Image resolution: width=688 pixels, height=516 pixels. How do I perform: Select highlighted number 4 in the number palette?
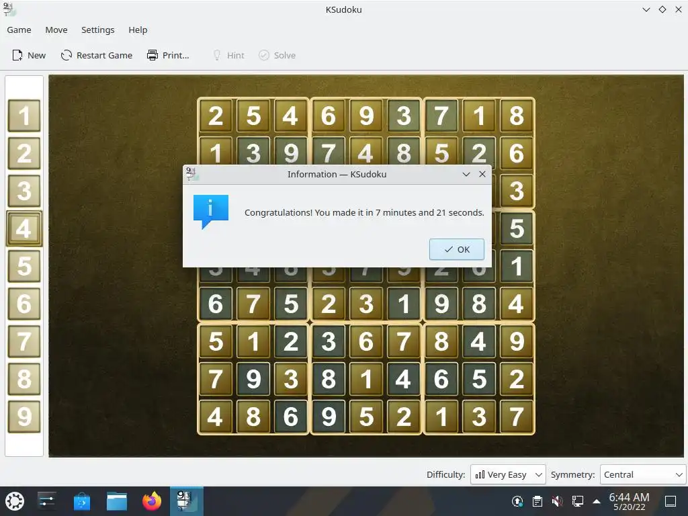(24, 228)
